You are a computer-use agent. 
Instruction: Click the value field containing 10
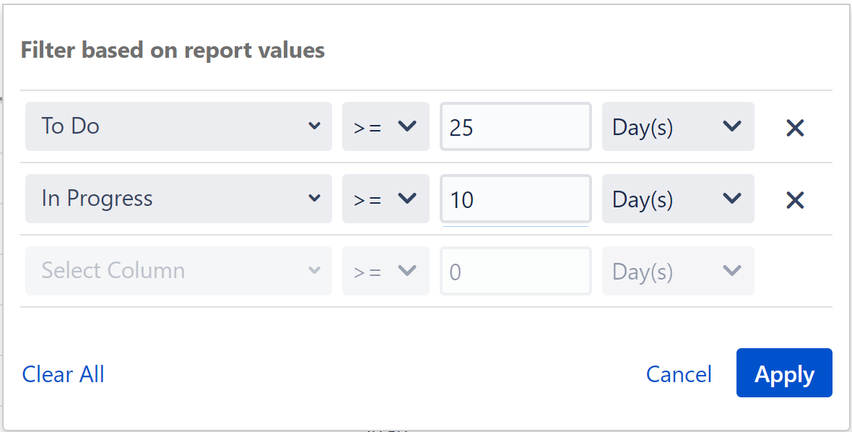click(x=516, y=199)
